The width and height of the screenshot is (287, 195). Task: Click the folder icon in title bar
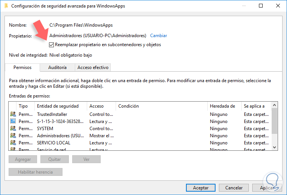point(6,6)
